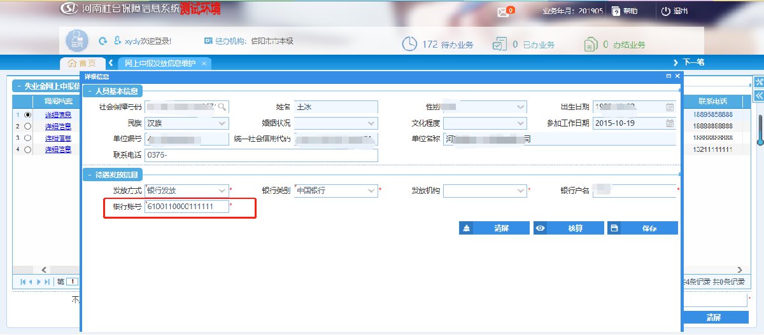764x335 pixels.
Task: Click the 保存 save button
Action: (642, 228)
